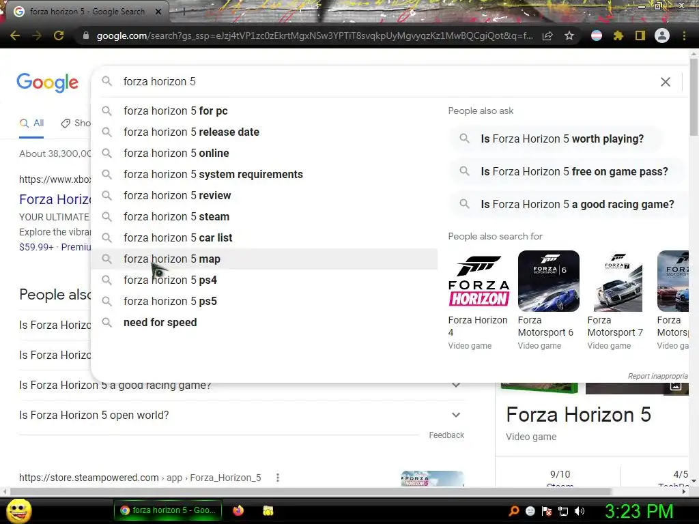The image size is (699, 524).
Task: Open the three-dot menu beside Steam result
Action: tap(278, 478)
